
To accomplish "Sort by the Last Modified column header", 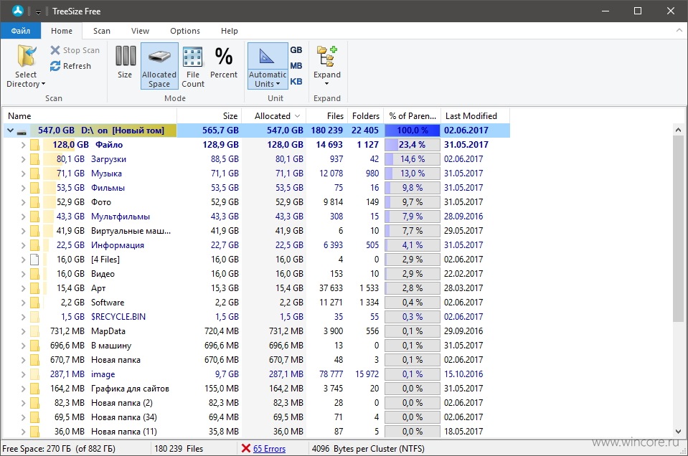I will click(475, 116).
